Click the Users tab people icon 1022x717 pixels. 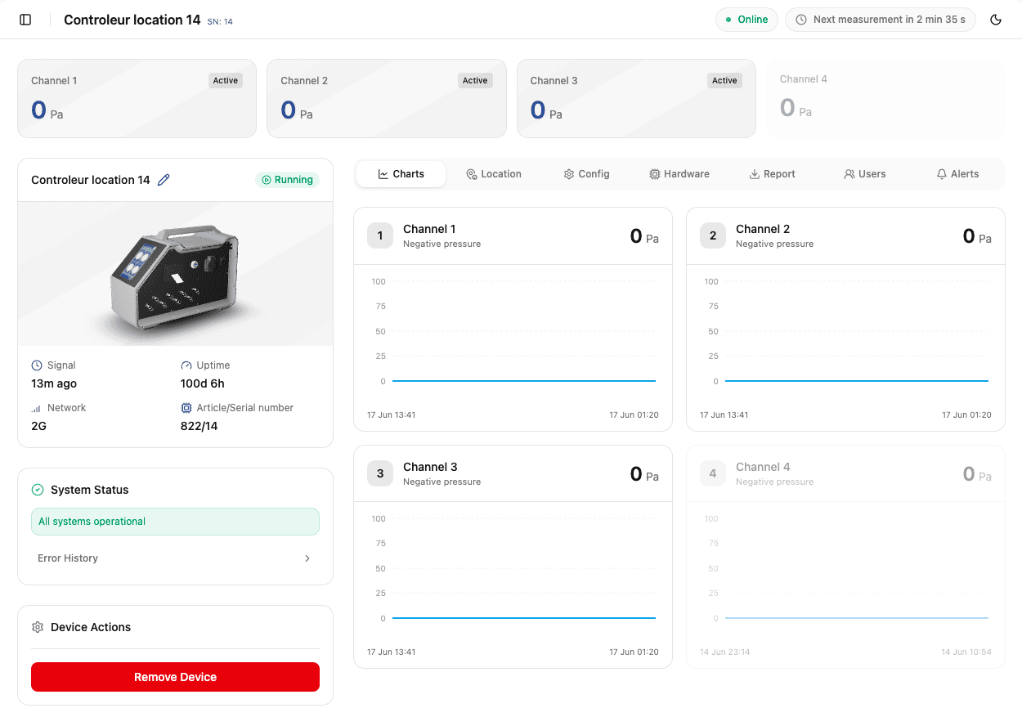tap(849, 174)
